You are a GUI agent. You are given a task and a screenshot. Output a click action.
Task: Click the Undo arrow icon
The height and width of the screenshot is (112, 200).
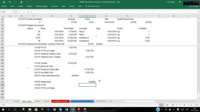pos(10,2)
